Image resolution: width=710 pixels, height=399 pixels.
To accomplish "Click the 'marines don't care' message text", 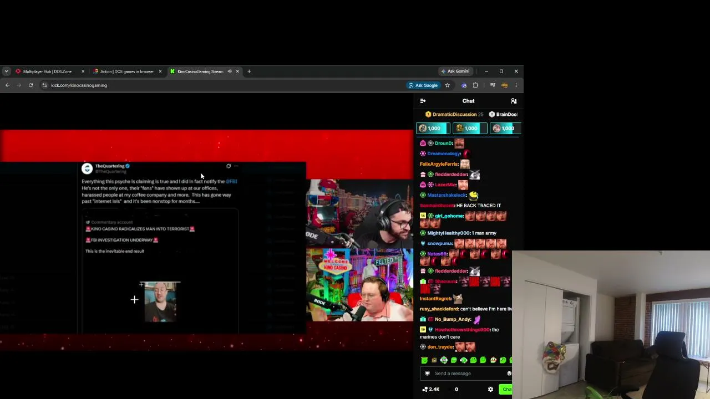I will coord(440,337).
